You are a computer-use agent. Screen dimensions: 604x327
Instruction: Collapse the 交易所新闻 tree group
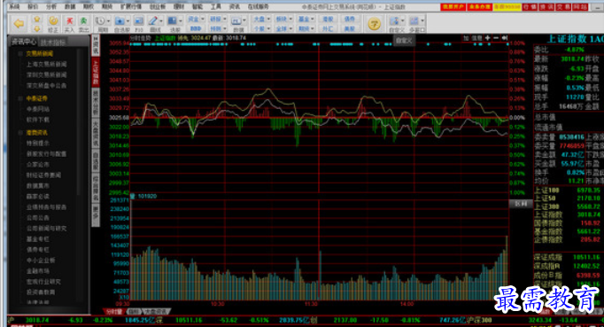click(20, 54)
